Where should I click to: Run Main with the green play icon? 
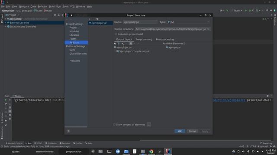click(246, 10)
